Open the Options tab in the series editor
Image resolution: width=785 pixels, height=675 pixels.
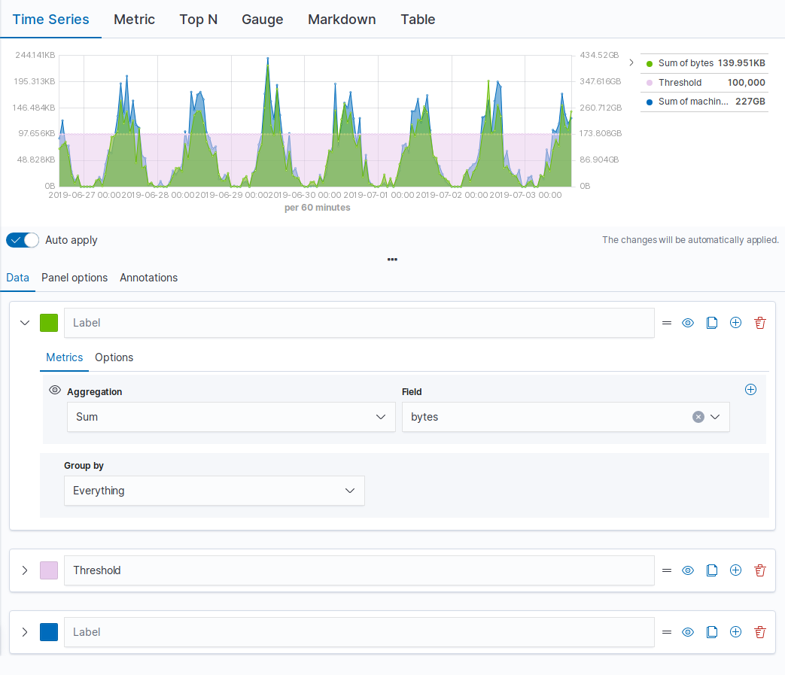pos(114,357)
